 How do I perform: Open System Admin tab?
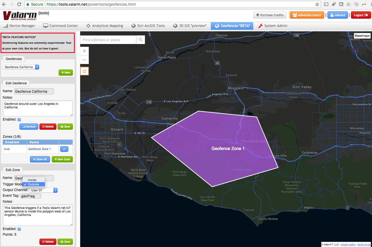click(272, 26)
